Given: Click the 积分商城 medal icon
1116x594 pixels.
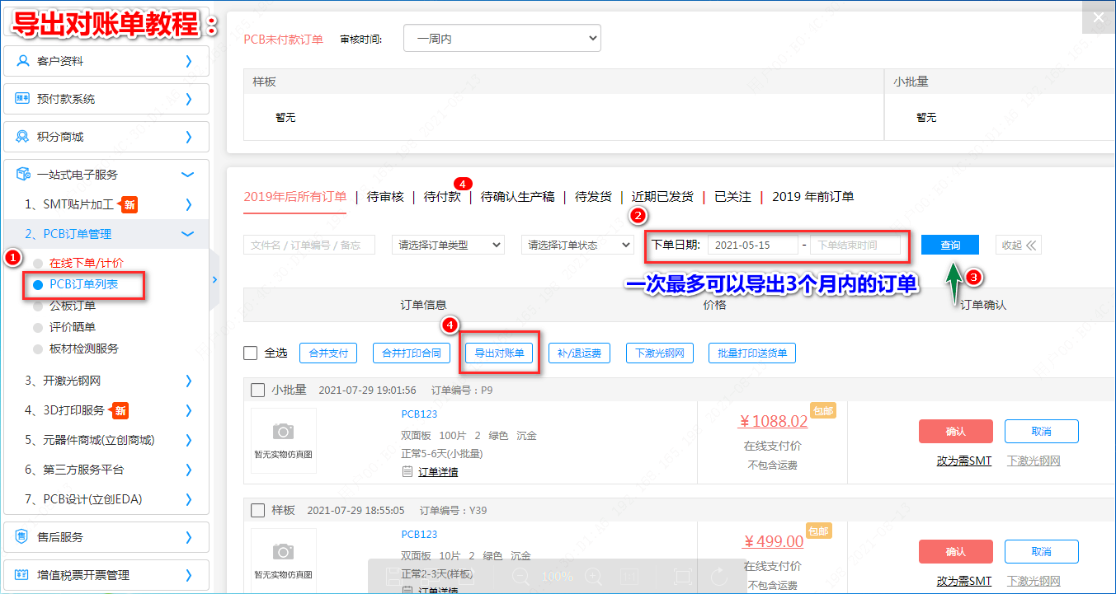Looking at the screenshot, I should (23, 137).
